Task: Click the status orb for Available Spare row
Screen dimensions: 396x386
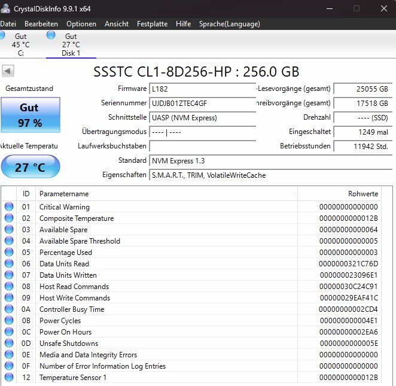Action: (x=9, y=229)
